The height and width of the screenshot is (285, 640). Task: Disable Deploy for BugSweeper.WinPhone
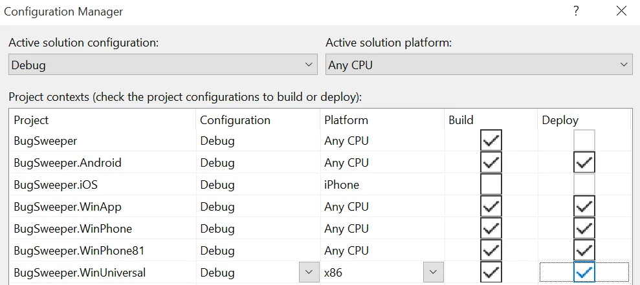click(x=584, y=229)
